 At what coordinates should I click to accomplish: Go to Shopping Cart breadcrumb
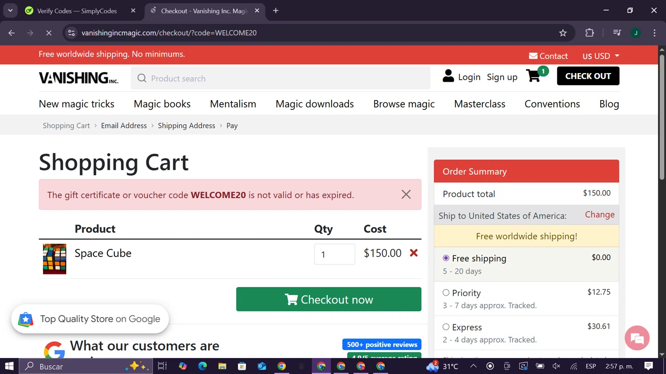point(66,125)
